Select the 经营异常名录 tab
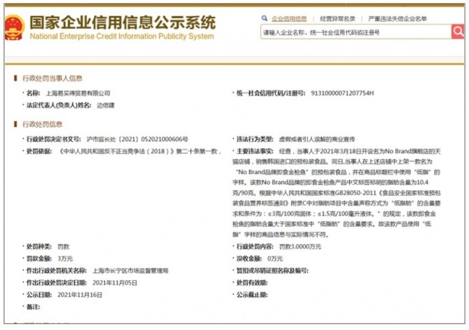This screenshot has height=330, width=469. pos(337,19)
